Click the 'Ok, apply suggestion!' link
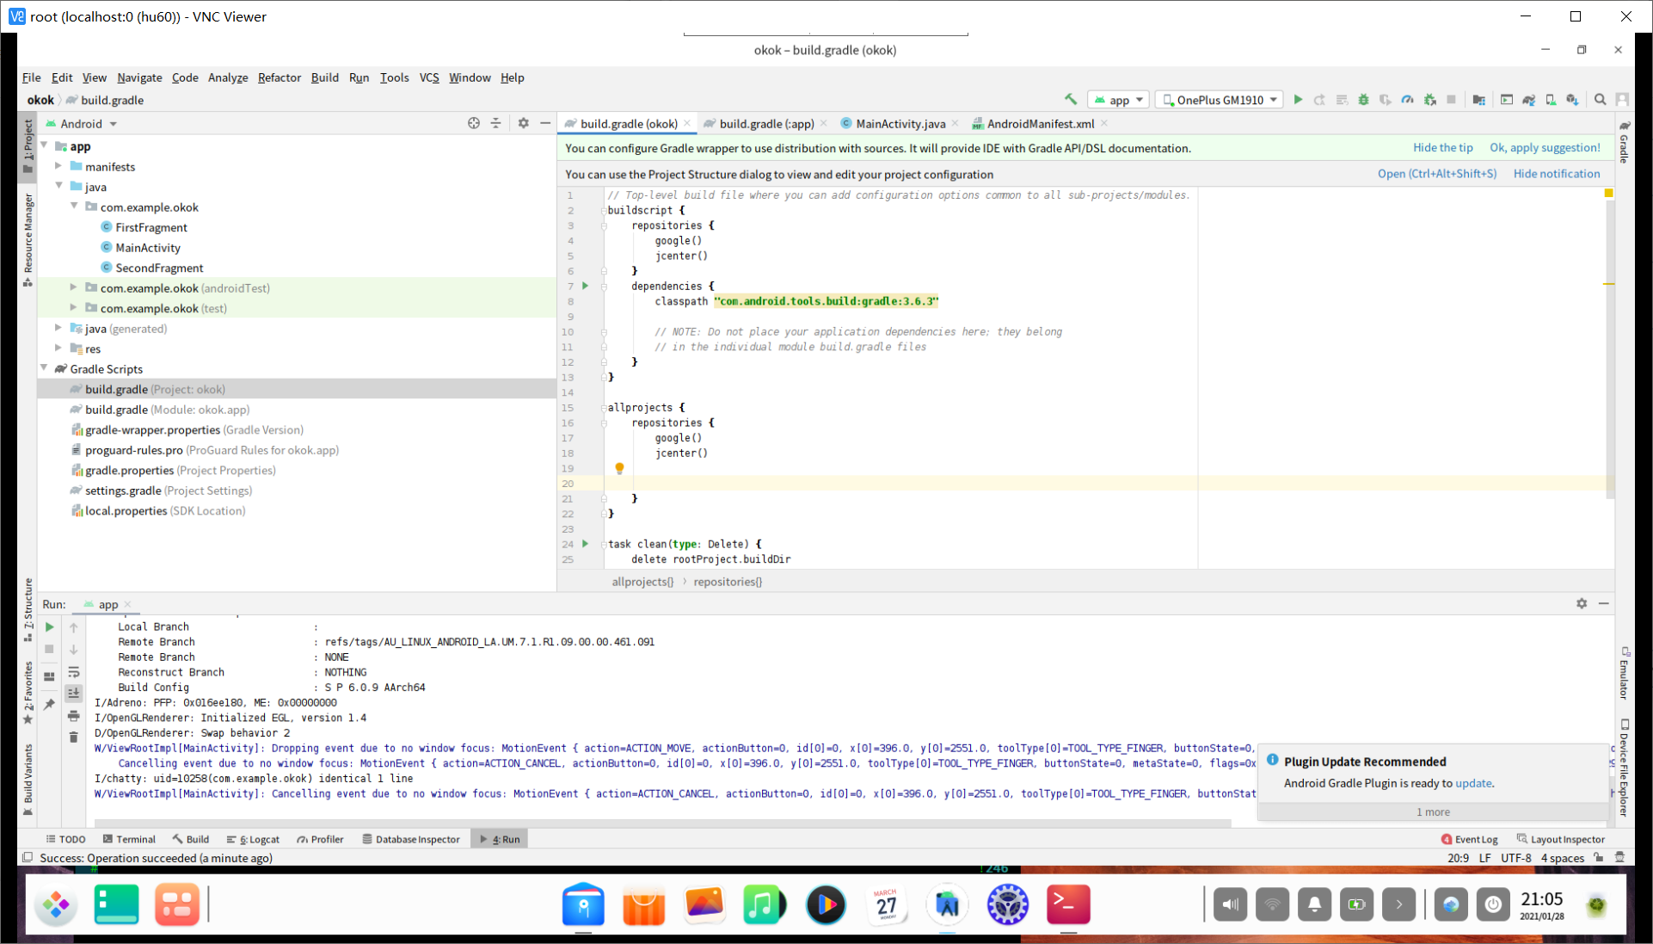 1545,148
